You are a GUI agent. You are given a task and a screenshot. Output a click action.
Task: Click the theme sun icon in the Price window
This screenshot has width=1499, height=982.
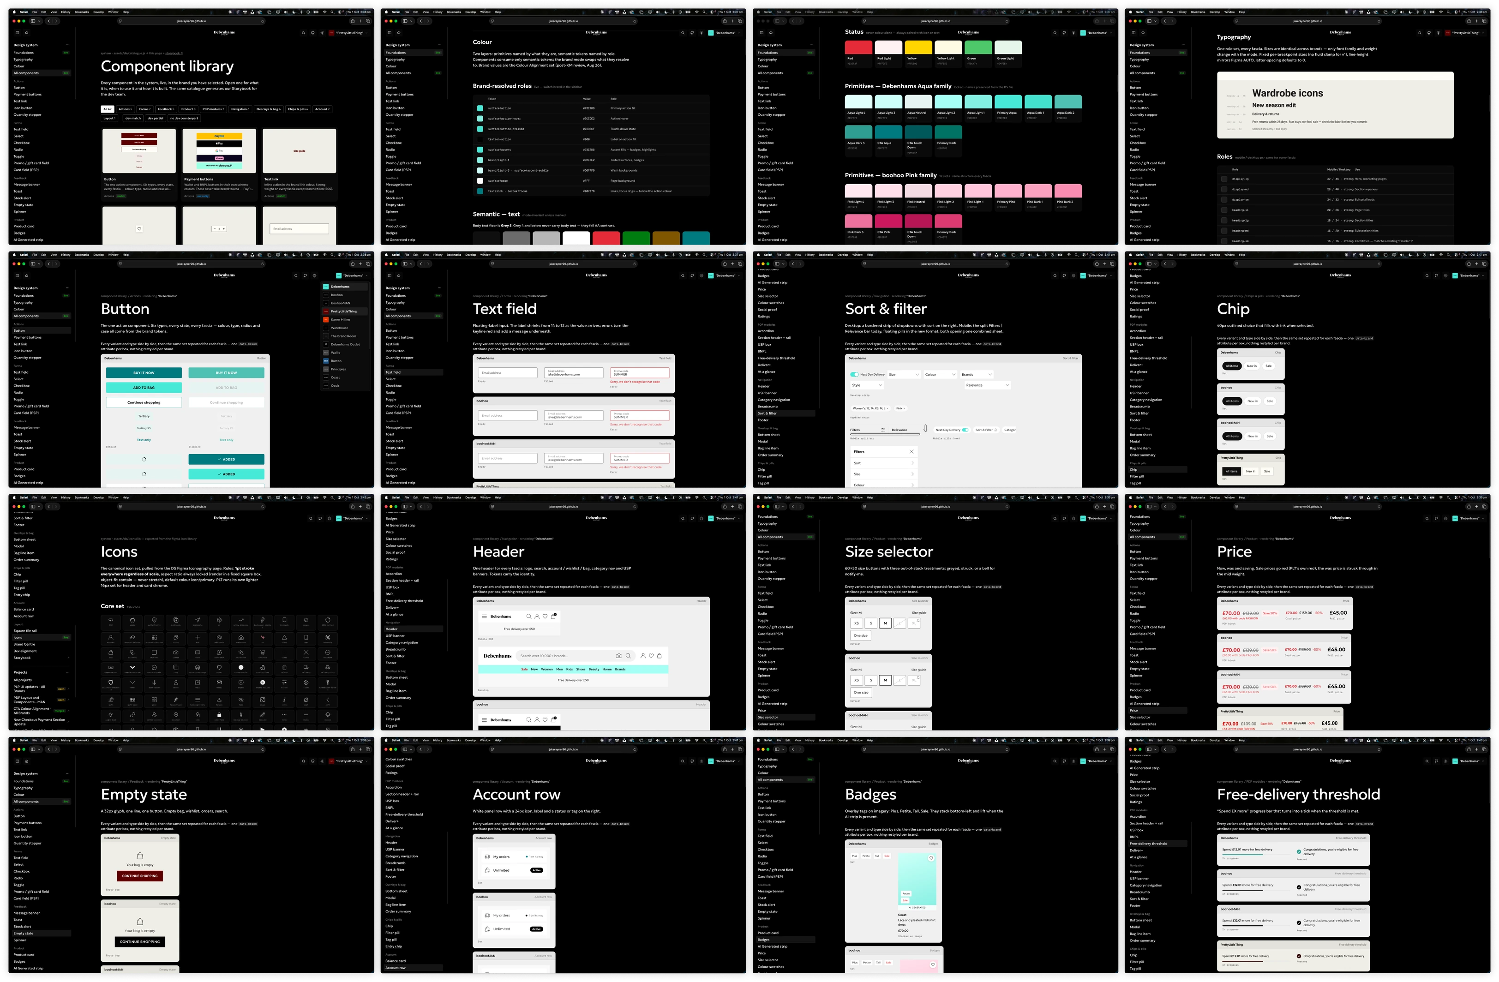pos(1445,518)
